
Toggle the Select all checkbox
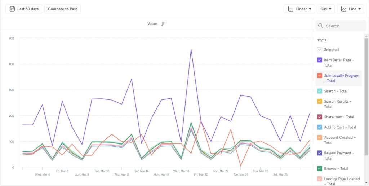319,50
